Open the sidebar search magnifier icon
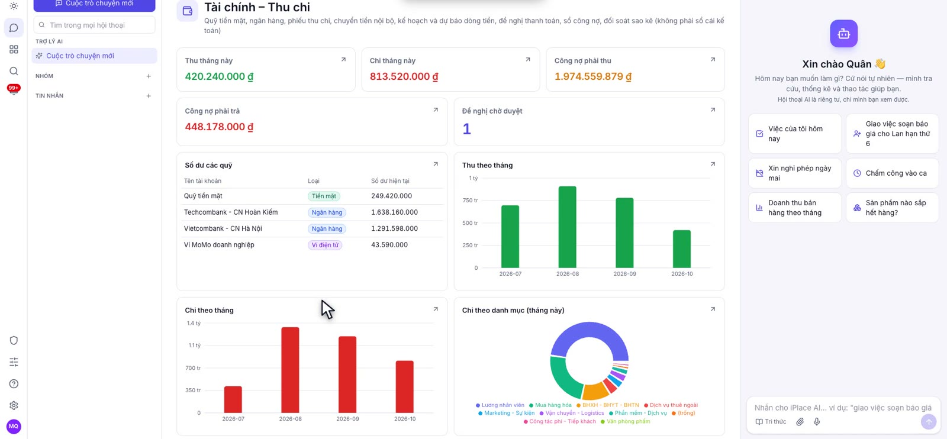This screenshot has width=947, height=439. 14,71
